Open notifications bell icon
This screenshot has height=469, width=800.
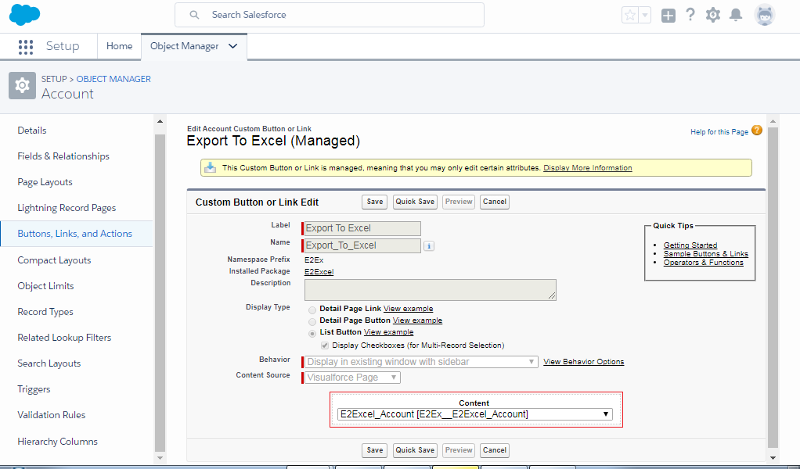point(735,14)
